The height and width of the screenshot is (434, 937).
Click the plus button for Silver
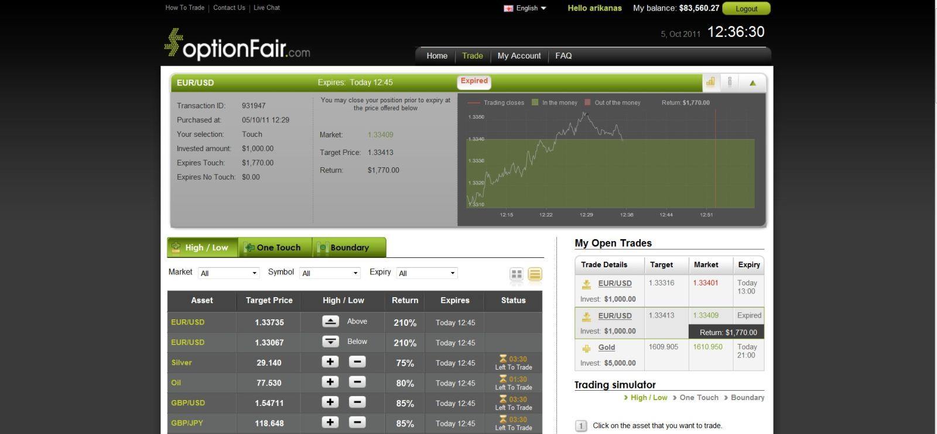point(330,362)
